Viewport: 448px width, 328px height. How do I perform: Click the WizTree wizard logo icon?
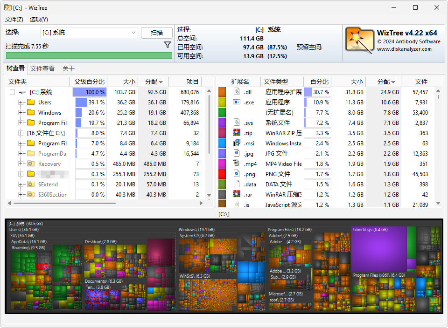pyautogui.click(x=359, y=41)
